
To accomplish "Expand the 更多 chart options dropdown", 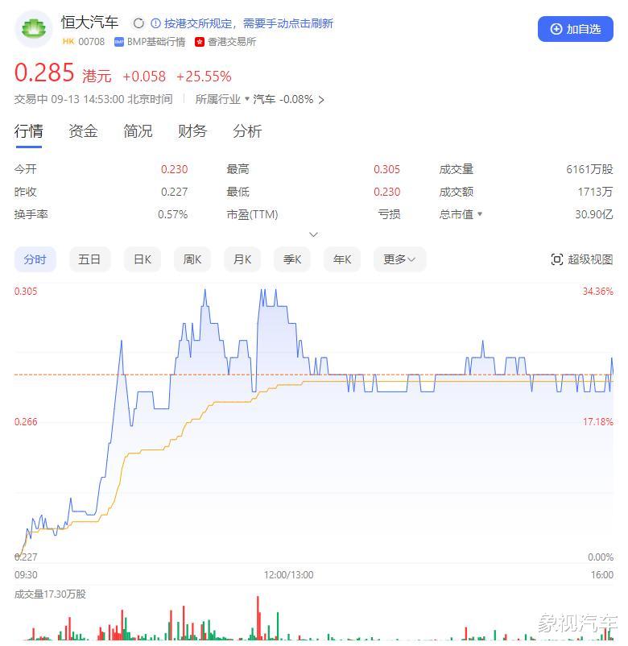I will (x=399, y=259).
